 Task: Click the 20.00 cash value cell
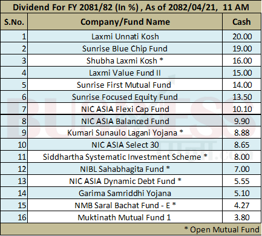(x=241, y=36)
